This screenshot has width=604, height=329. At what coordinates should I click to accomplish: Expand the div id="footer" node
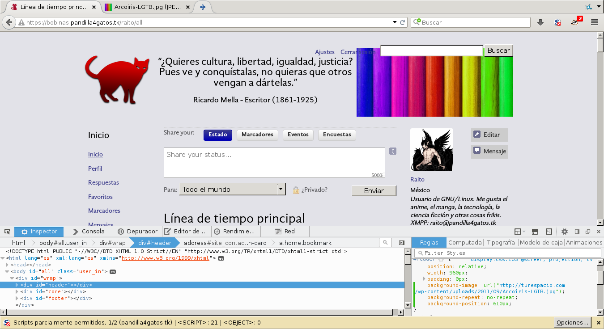point(17,298)
